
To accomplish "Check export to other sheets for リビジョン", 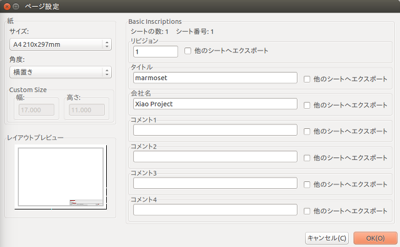I will click(187, 51).
